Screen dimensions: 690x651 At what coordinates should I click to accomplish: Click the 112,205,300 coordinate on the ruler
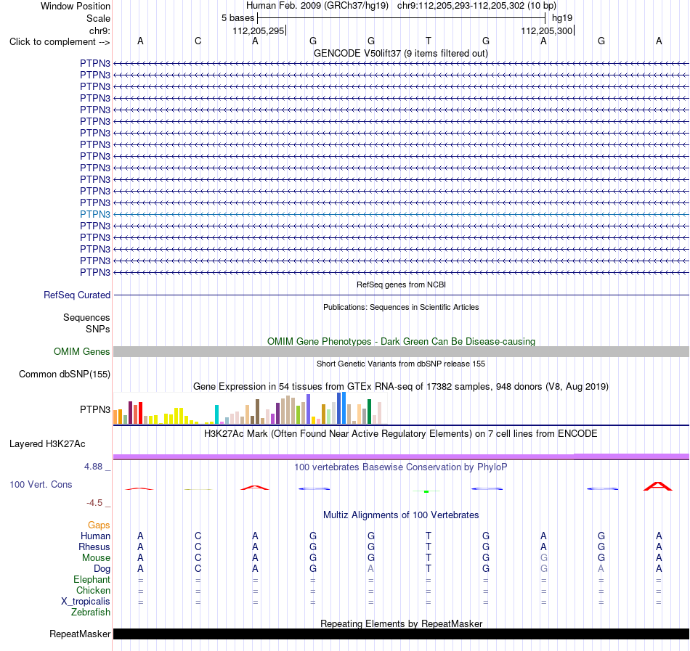point(546,30)
